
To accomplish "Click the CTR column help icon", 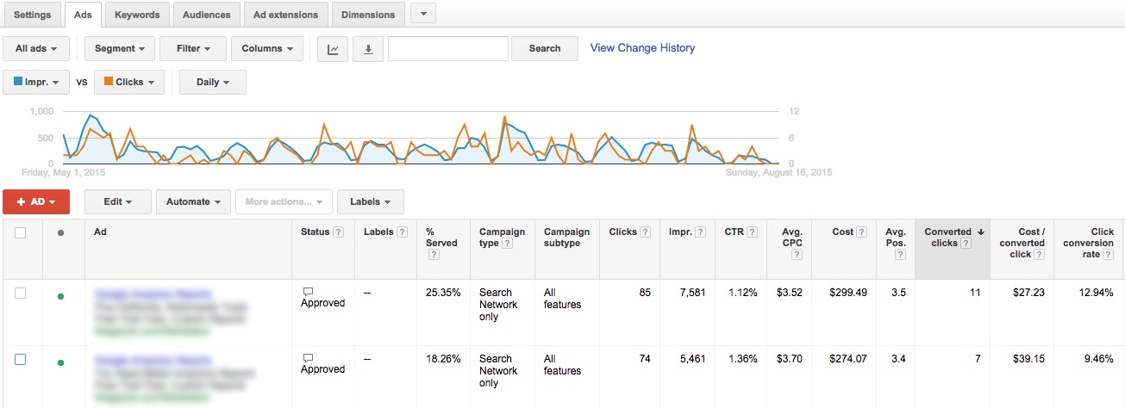I will pos(753,232).
